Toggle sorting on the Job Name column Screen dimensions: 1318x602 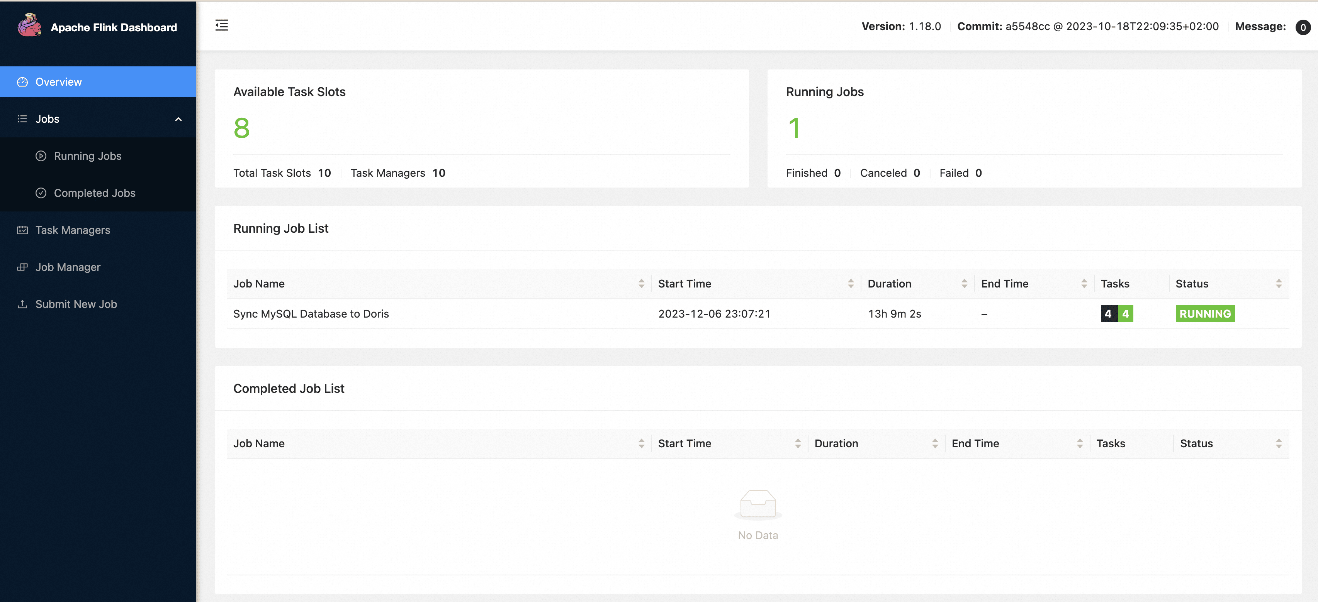[x=641, y=284]
